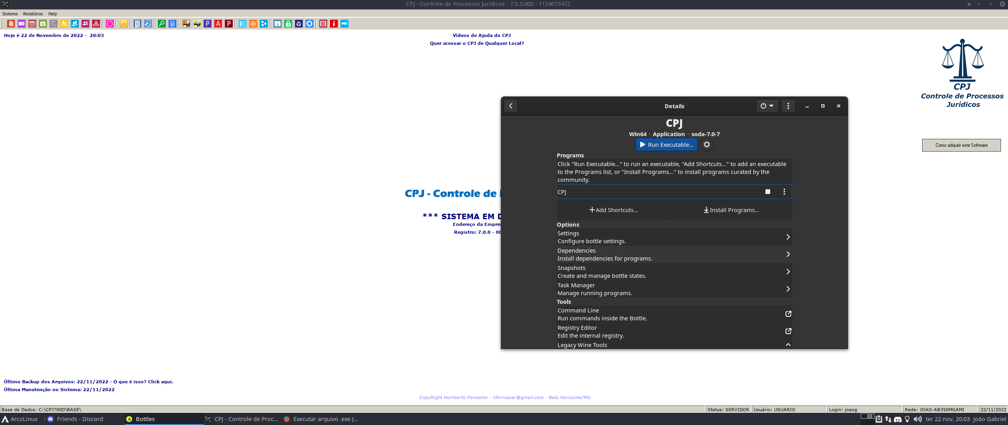Viewport: 1008px width, 425px height.
Task: Open the Dependencies row
Action: coord(674,254)
